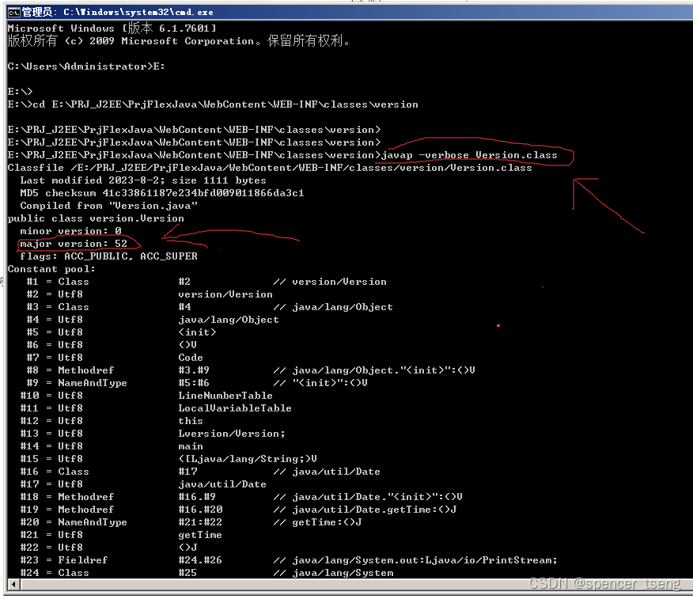
Task: Select the circled javap -verbose Version.class command
Action: point(475,154)
